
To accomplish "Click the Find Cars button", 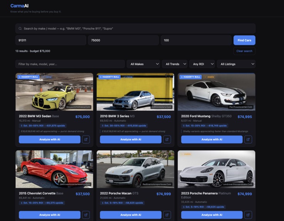I will tap(244, 40).
